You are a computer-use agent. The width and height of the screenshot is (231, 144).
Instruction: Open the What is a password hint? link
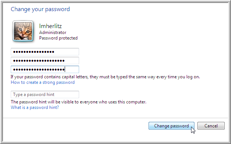[35, 107]
